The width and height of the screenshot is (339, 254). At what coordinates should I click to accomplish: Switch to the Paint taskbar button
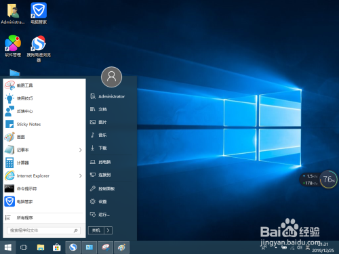[122, 247]
